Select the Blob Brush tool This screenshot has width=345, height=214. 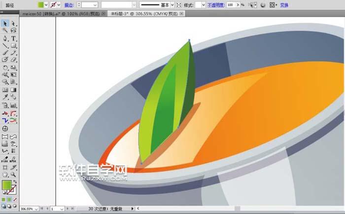(x=5, y=59)
